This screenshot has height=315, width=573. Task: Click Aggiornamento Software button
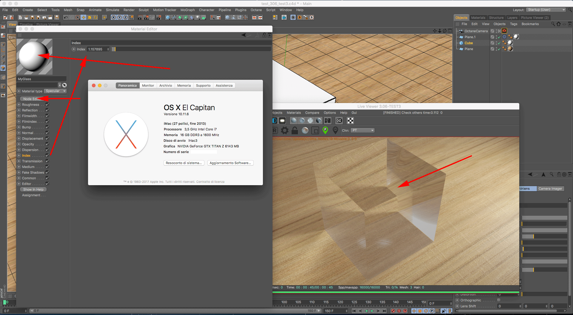click(x=230, y=163)
